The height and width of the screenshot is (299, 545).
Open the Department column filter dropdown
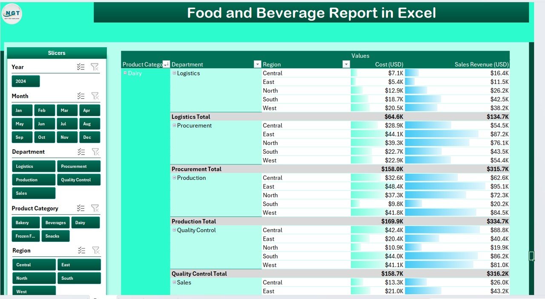257,64
